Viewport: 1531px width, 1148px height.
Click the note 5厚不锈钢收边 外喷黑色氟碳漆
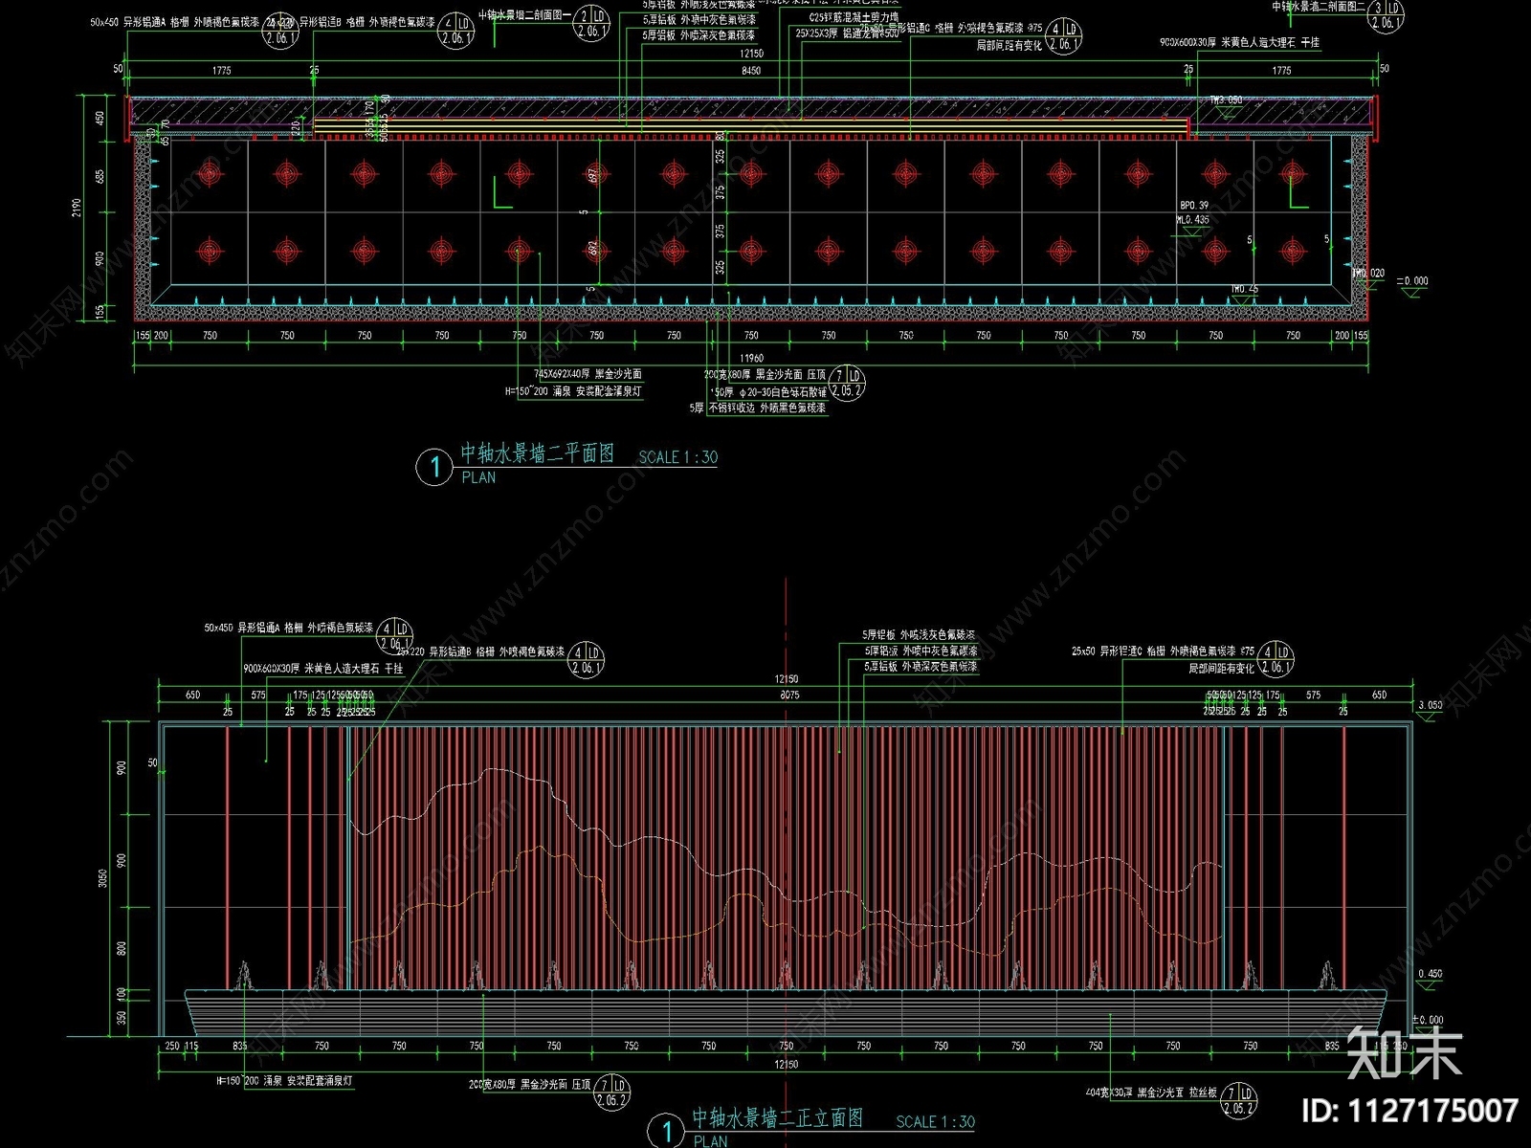coord(757,408)
